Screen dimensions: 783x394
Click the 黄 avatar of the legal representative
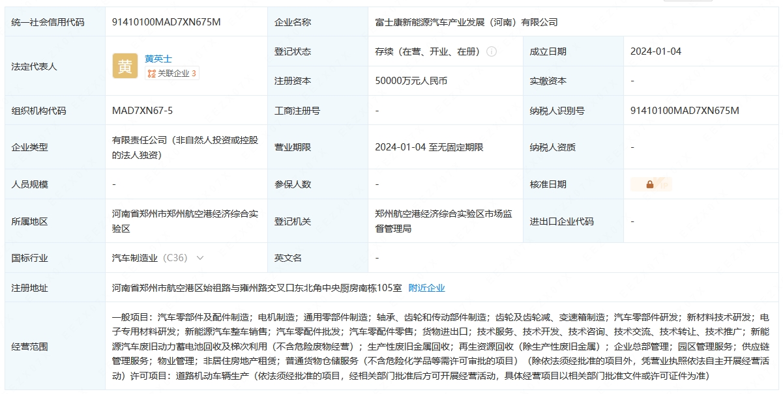pyautogui.click(x=125, y=66)
